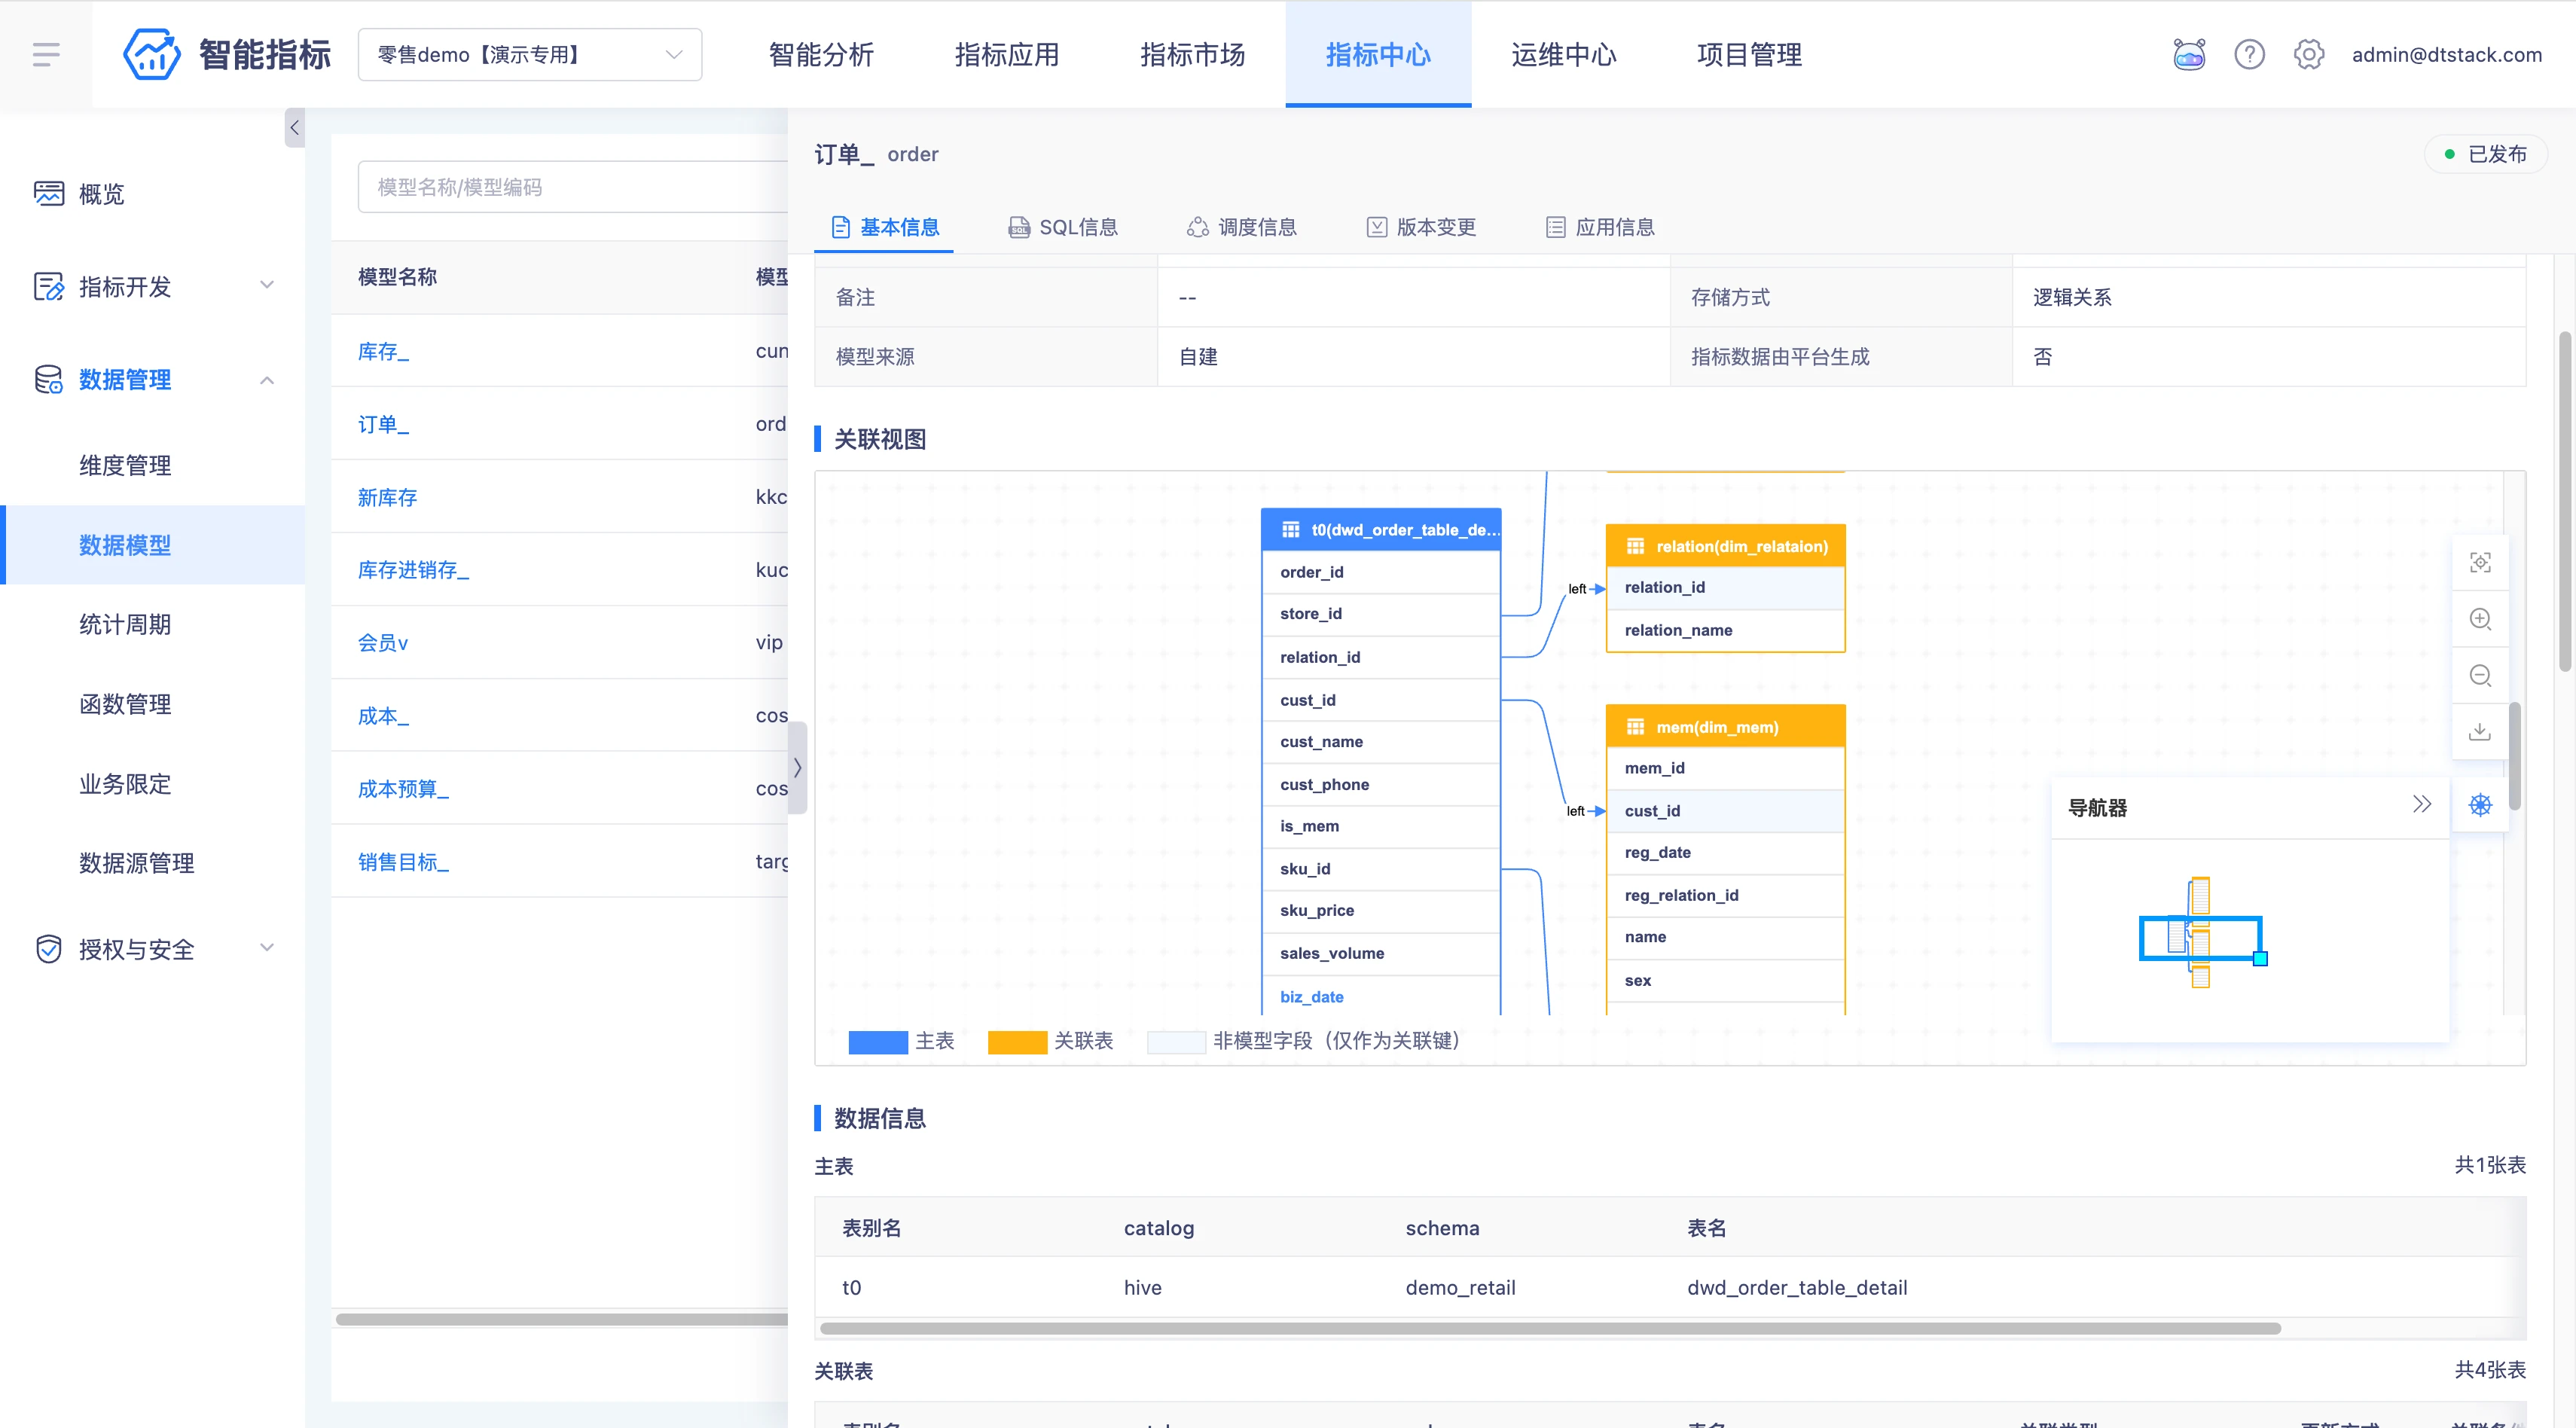Collapse the 数据管理 menu chevron
Screen dimensions: 2576x1428
tap(267, 380)
